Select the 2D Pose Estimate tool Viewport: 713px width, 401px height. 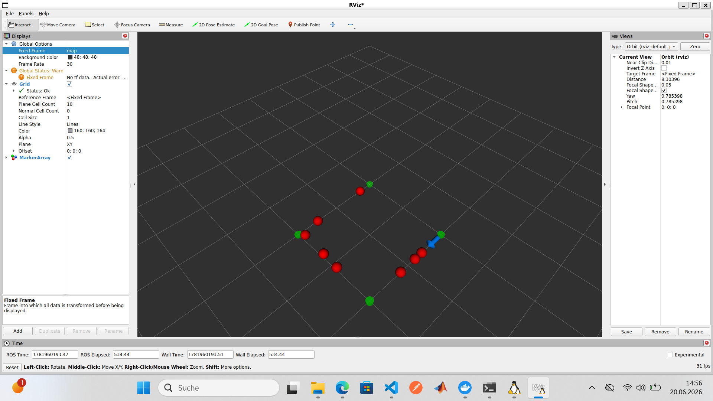214,25
